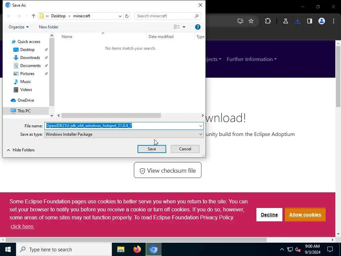Open File Explorer from taskbar
Image resolution: width=341 pixels, height=256 pixels.
coord(121,249)
